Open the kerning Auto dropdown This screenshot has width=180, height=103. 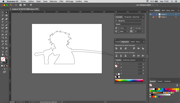127,31
